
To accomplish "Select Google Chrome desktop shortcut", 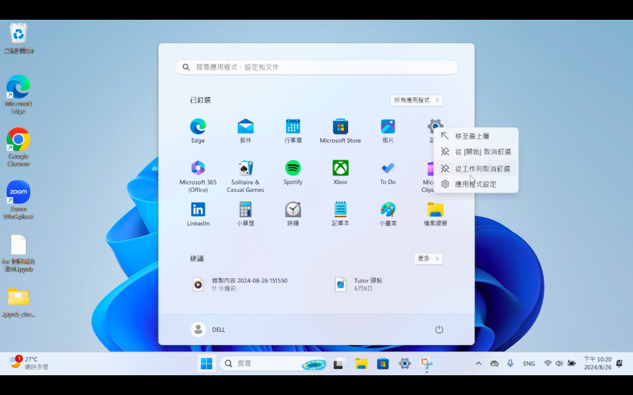I will pos(18,147).
